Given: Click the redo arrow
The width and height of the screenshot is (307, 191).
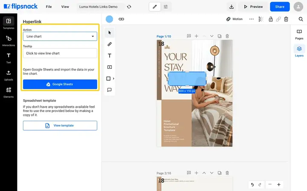Looking at the screenshot, I should (x=260, y=184).
